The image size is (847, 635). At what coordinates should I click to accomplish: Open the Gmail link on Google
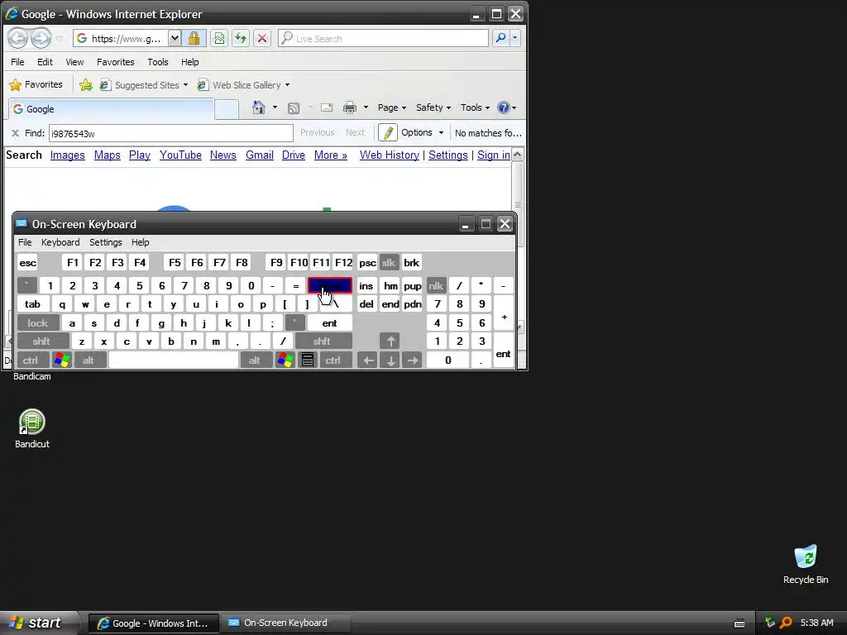[259, 155]
